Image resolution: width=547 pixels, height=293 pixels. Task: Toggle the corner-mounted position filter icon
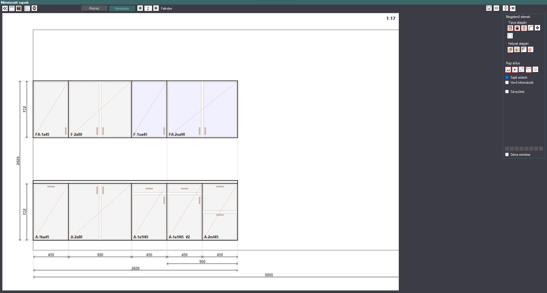click(524, 50)
